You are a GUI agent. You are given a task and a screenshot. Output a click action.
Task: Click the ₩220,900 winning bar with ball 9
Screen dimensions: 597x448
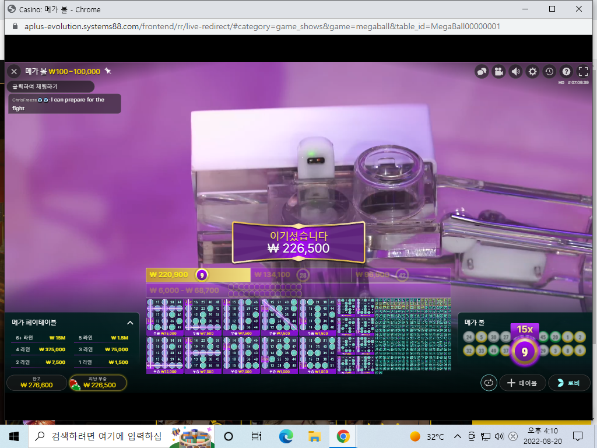[198, 275]
